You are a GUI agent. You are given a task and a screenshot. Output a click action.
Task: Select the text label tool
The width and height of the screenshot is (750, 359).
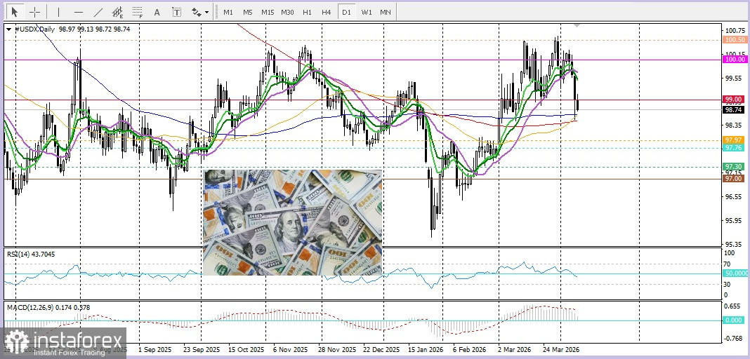(x=176, y=12)
